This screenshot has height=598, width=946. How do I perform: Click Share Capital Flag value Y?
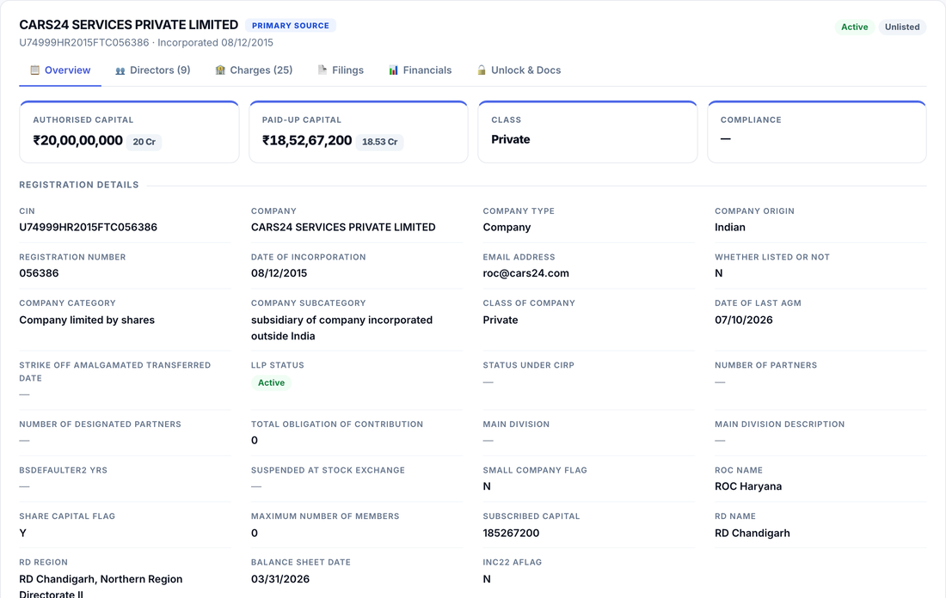coord(23,533)
